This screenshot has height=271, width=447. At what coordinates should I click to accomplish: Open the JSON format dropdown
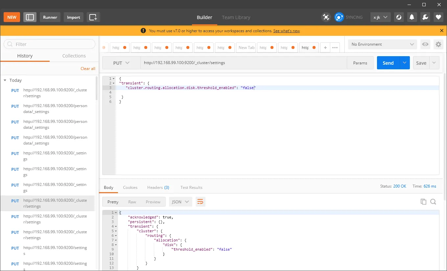[x=180, y=202]
